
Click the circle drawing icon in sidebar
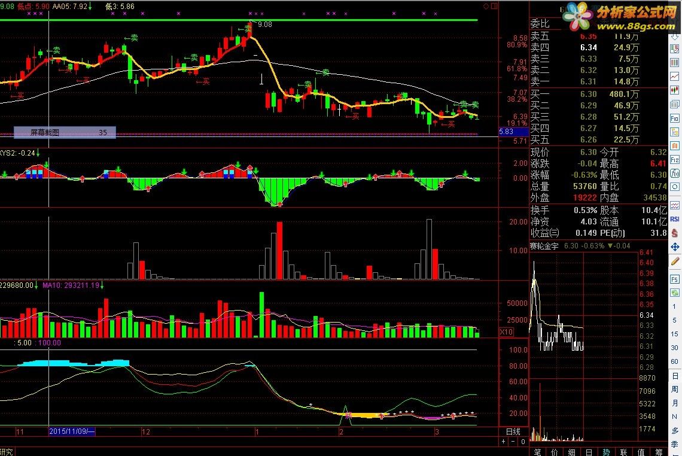(x=675, y=187)
